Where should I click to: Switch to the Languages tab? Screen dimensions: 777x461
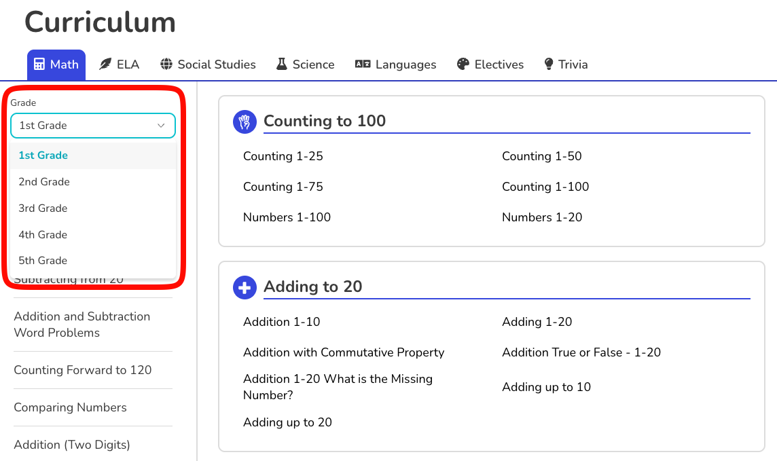point(395,65)
